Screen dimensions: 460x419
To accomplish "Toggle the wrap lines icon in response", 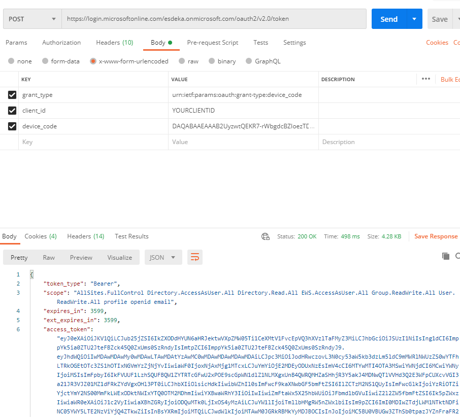I will pyautogui.click(x=194, y=257).
